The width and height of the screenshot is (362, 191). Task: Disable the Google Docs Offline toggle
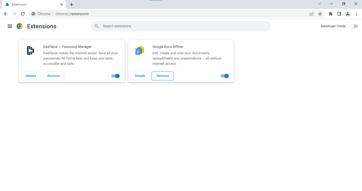pyautogui.click(x=224, y=76)
